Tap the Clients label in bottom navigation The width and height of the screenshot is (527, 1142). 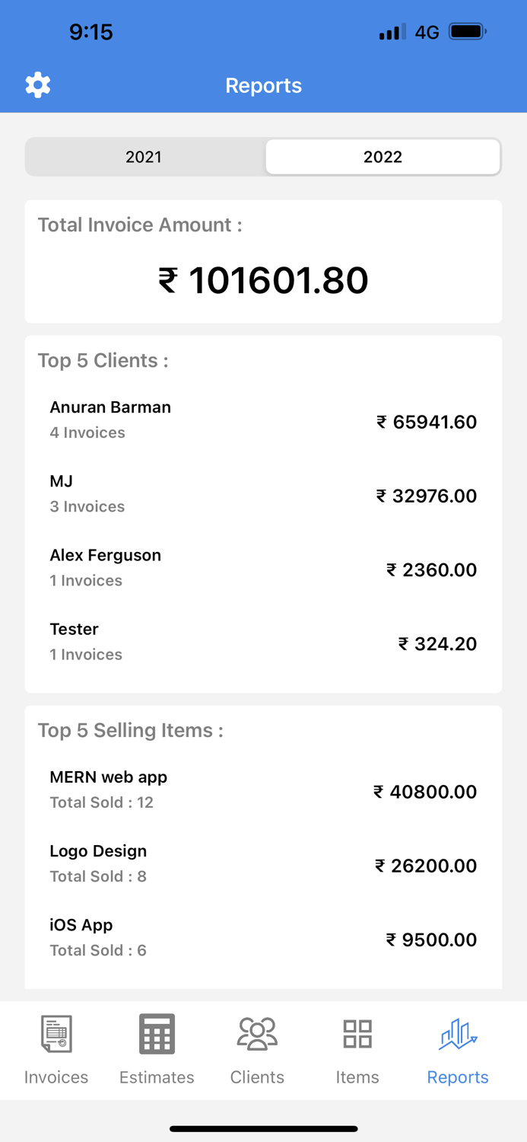click(257, 1077)
